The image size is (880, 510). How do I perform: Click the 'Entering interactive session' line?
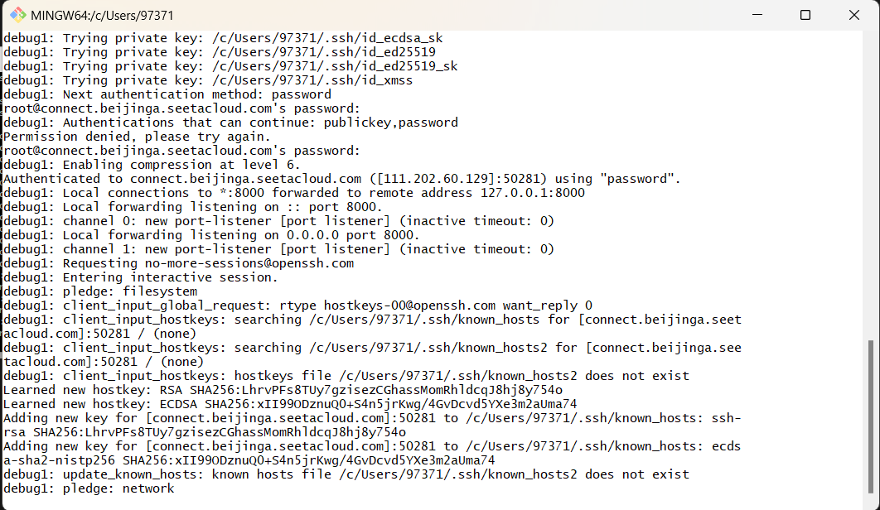pyautogui.click(x=141, y=277)
